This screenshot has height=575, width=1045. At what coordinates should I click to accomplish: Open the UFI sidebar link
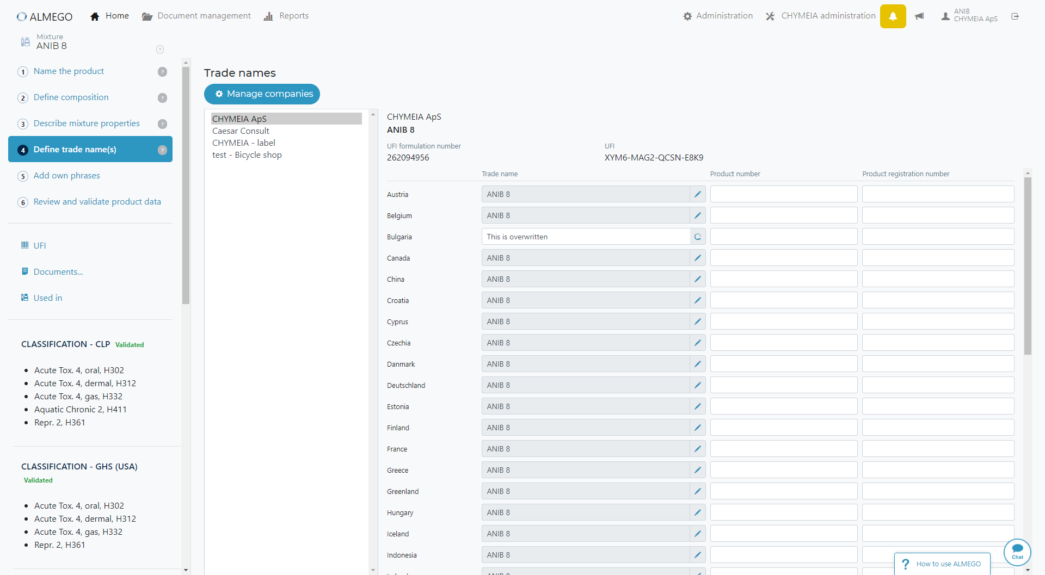click(34, 245)
